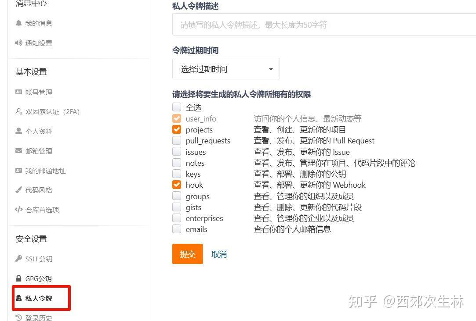Focus the 私人令牌描述 description input field
This screenshot has height=321, width=476.
[x=324, y=24]
